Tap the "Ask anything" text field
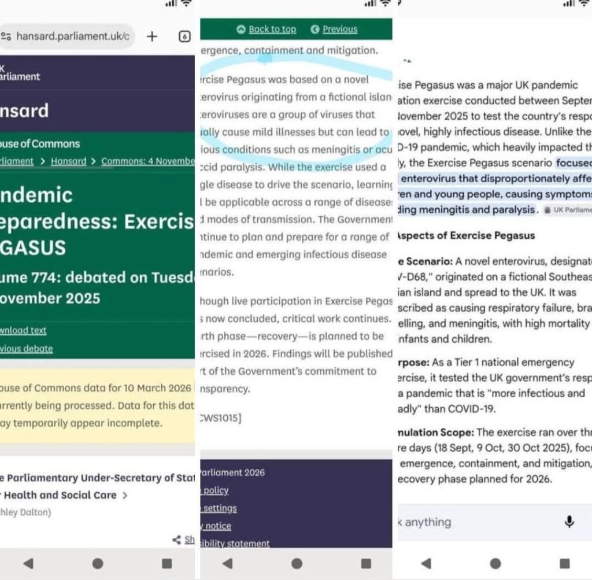The image size is (592, 580). coord(462,522)
